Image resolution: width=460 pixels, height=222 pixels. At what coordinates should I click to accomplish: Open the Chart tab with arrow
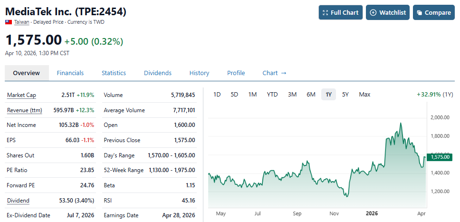coord(274,73)
